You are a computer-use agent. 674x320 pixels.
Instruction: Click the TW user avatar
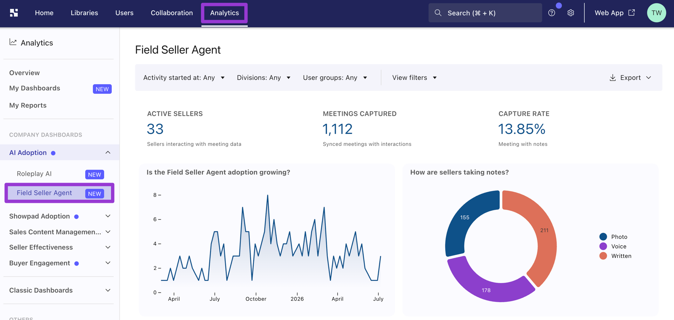[656, 13]
